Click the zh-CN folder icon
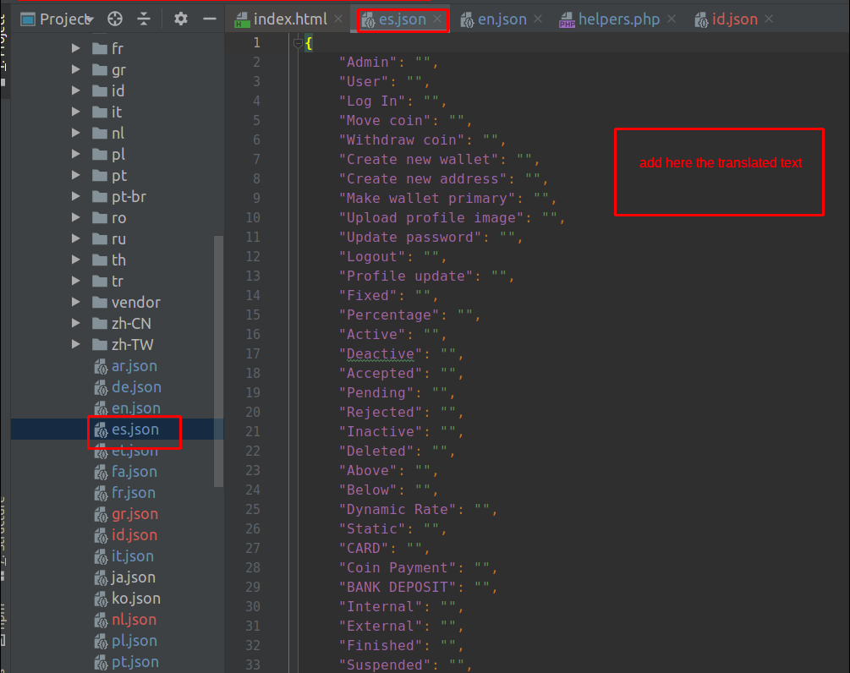The image size is (850, 673). point(99,324)
